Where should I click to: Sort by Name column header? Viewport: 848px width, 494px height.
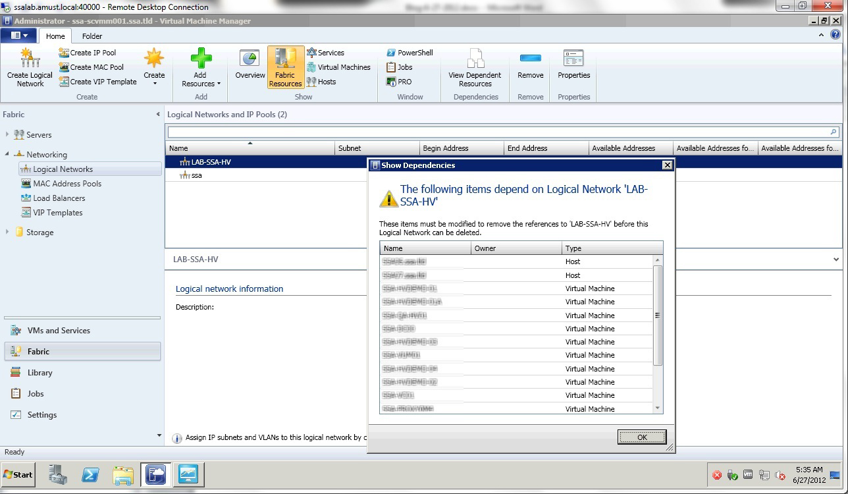pos(250,148)
